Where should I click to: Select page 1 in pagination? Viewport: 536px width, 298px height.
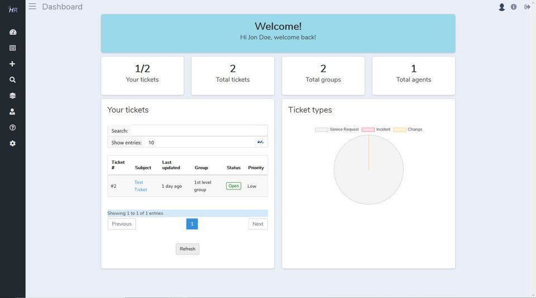click(x=192, y=224)
